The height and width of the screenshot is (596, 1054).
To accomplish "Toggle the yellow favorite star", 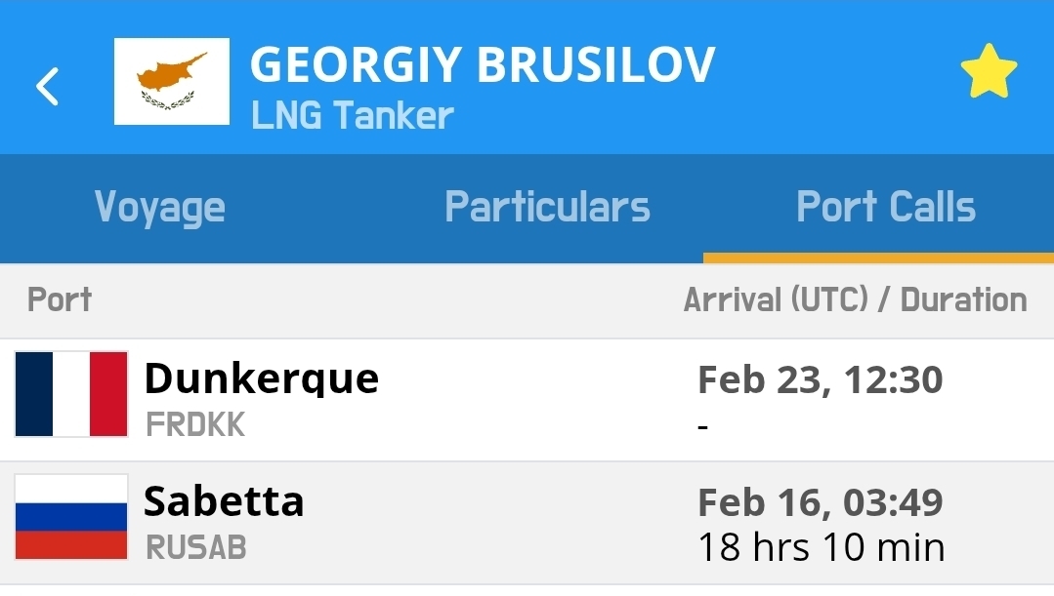I will 989,72.
